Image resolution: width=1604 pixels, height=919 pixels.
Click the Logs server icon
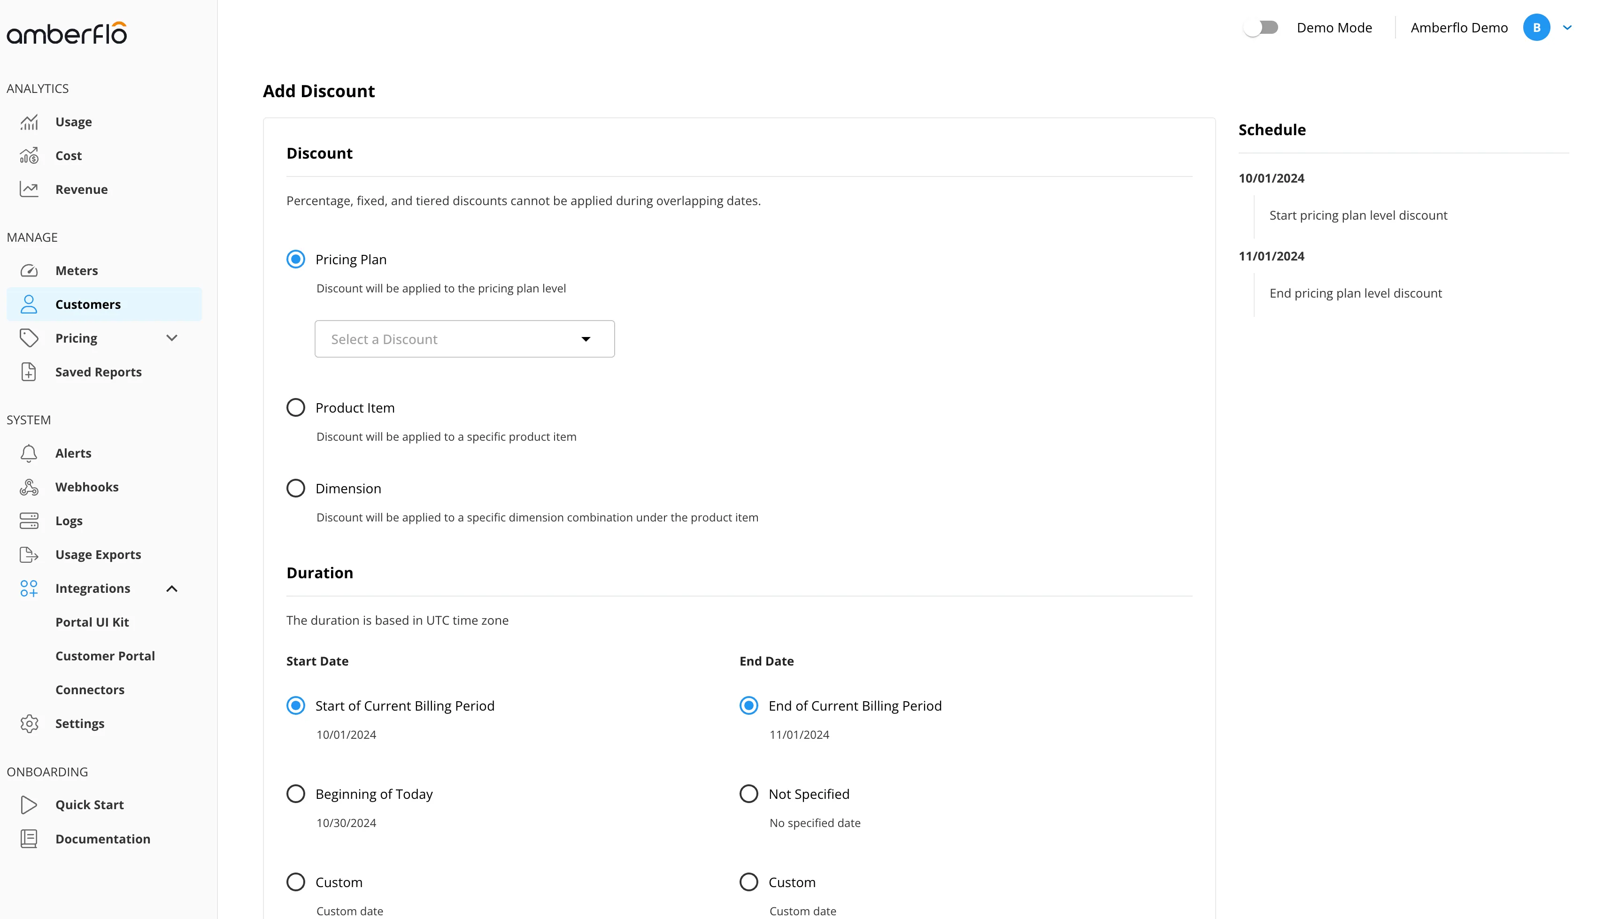click(29, 521)
